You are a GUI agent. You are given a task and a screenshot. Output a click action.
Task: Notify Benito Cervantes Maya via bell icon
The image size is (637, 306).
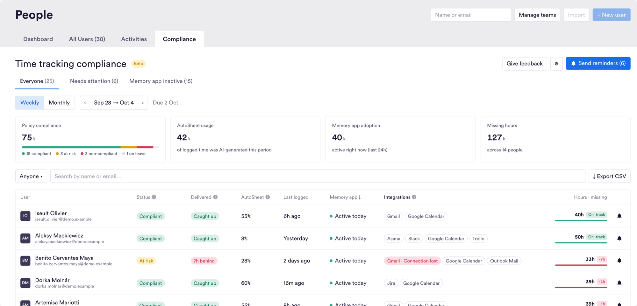click(x=619, y=261)
